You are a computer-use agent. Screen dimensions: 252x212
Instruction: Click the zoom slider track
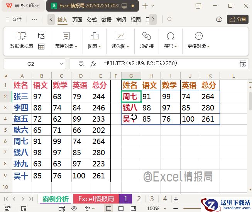(x=192, y=209)
